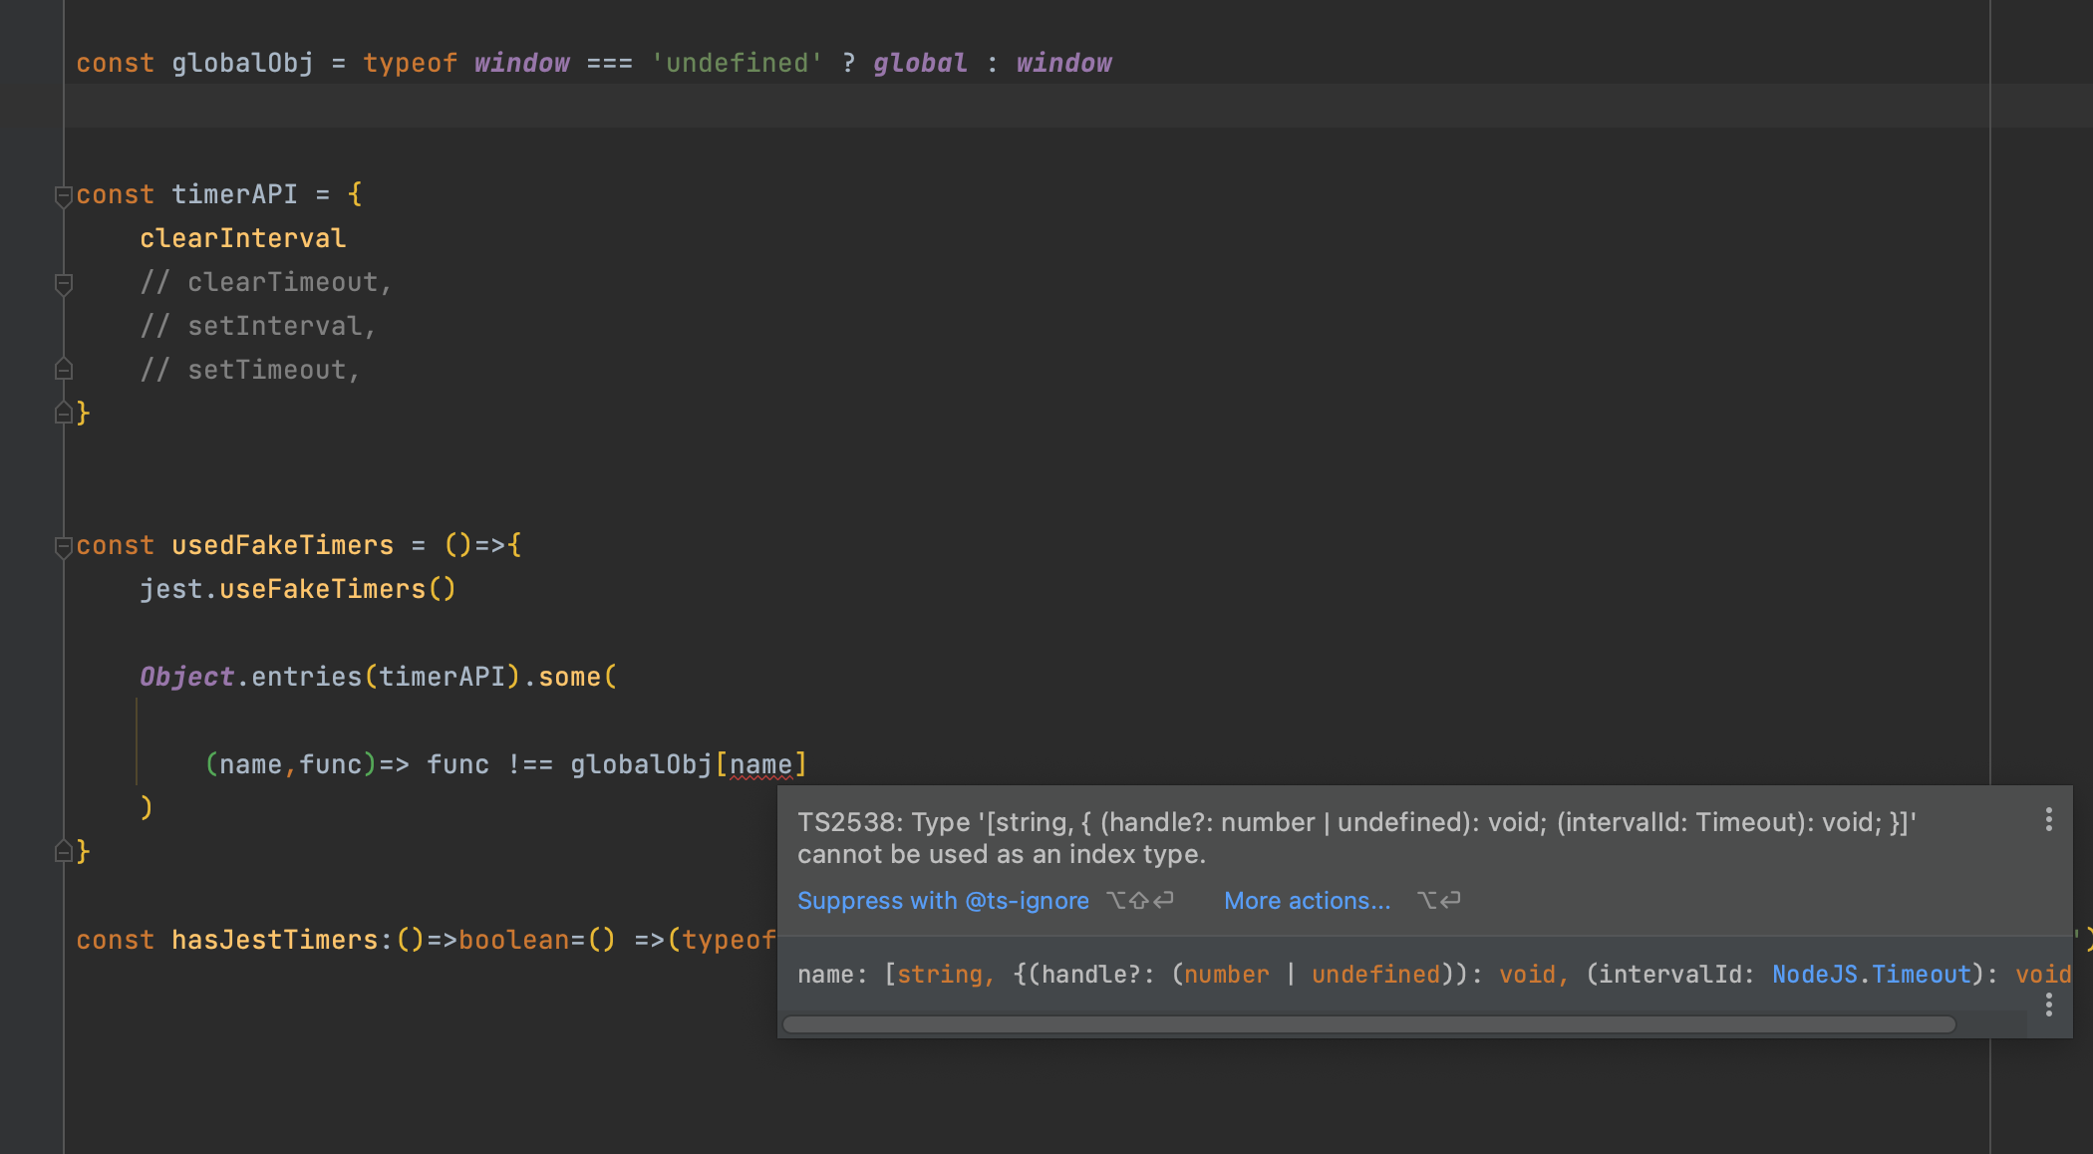The width and height of the screenshot is (2093, 1154).
Task: Select the globalObj variable name
Action: (241, 63)
